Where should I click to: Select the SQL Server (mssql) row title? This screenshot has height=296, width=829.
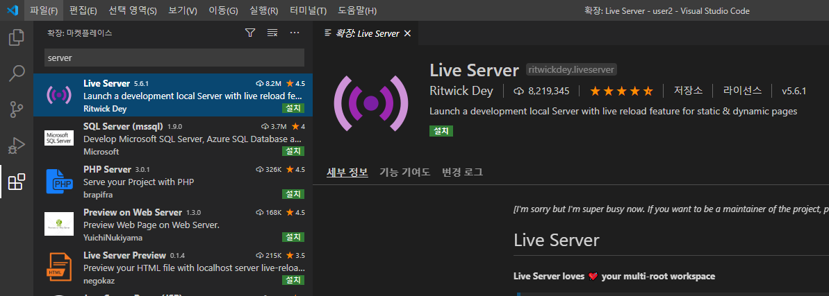click(x=124, y=127)
